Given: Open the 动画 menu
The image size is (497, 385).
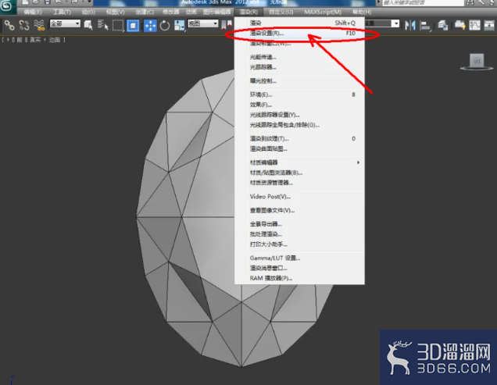Looking at the screenshot, I should (x=191, y=12).
